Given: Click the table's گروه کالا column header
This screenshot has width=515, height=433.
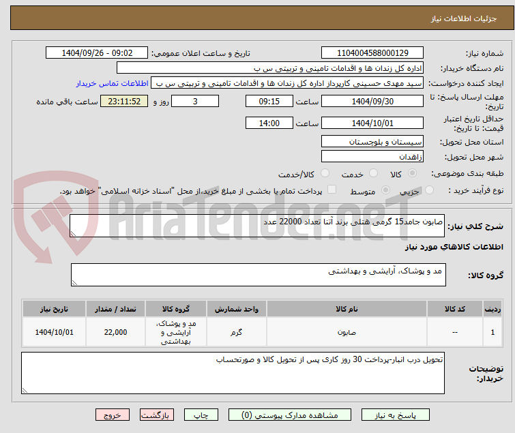Looking at the screenshot, I should 176,309.
